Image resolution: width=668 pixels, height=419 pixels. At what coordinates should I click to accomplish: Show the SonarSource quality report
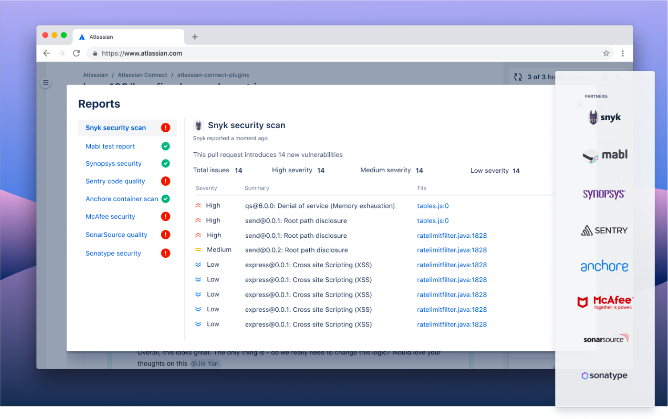tap(116, 235)
